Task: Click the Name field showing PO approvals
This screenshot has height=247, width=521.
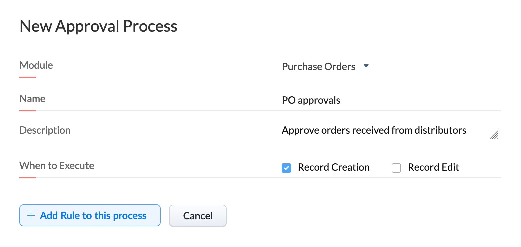Action: click(x=311, y=100)
